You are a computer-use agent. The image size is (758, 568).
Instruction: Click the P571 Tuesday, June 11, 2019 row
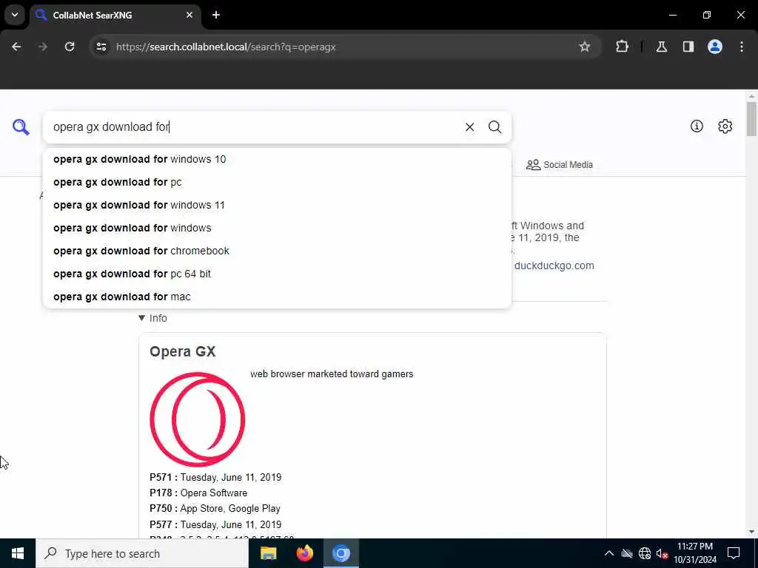[215, 477]
